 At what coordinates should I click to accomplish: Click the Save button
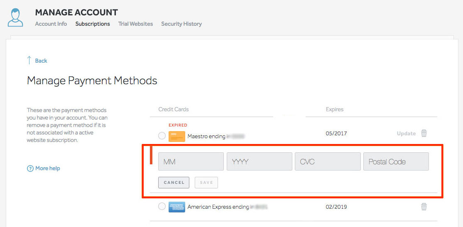(206, 183)
